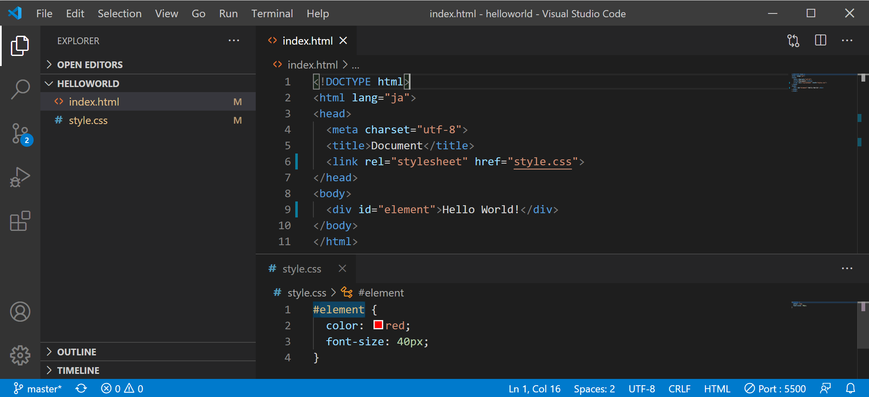Open the Terminal menu
Viewport: 869px width, 397px height.
click(x=272, y=13)
